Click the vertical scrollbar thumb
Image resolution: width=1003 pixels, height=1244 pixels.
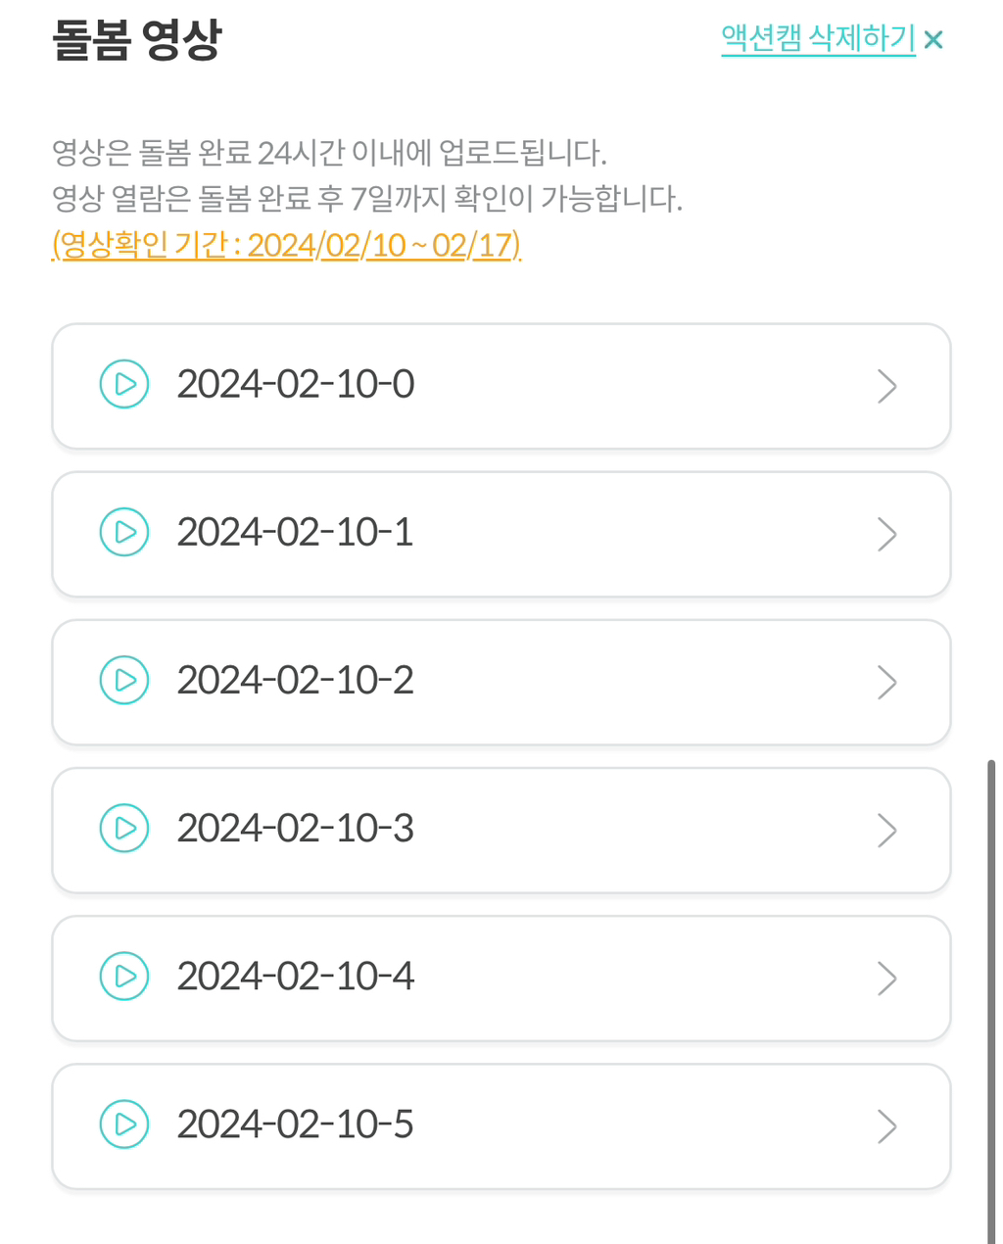tap(991, 999)
